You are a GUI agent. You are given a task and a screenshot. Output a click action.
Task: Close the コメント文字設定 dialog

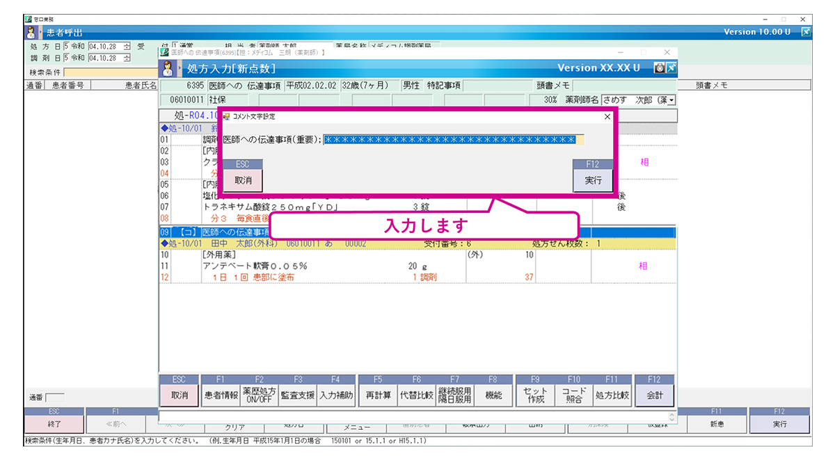607,117
